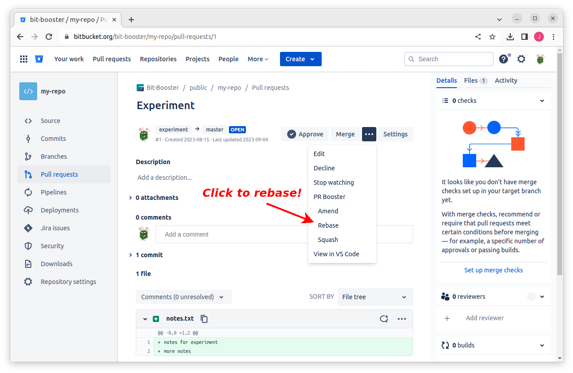Open the Bitbucket app switcher grid icon
573x373 pixels.
tap(24, 59)
